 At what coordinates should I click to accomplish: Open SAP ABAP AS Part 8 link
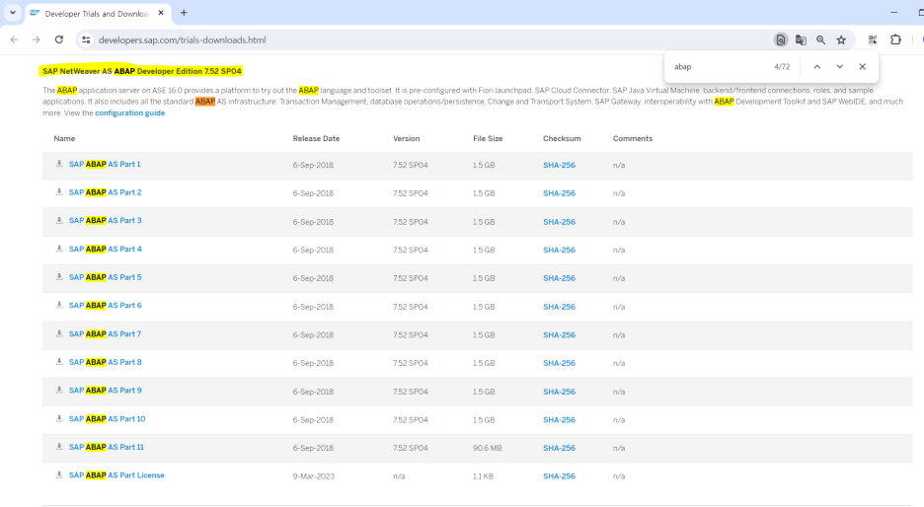coord(105,362)
